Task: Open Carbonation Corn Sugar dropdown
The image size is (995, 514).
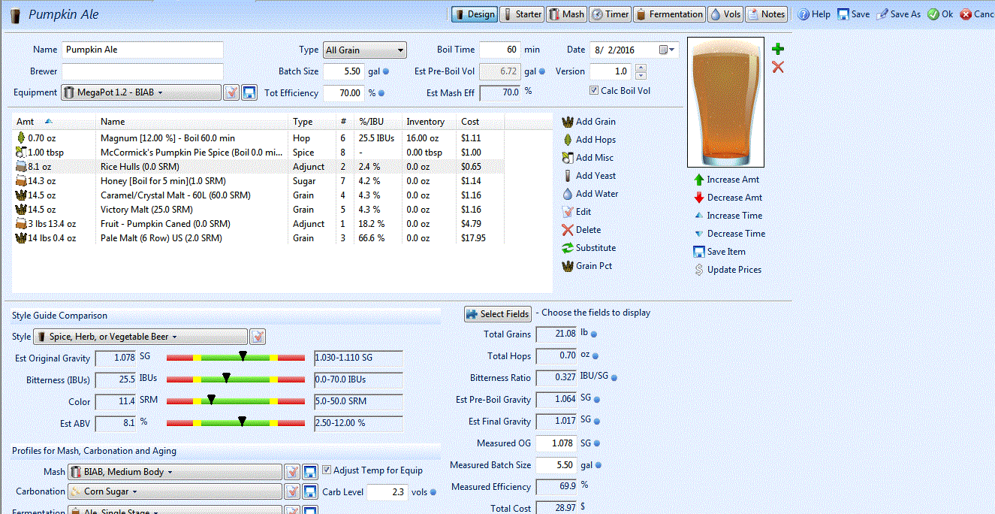Action: (x=174, y=491)
